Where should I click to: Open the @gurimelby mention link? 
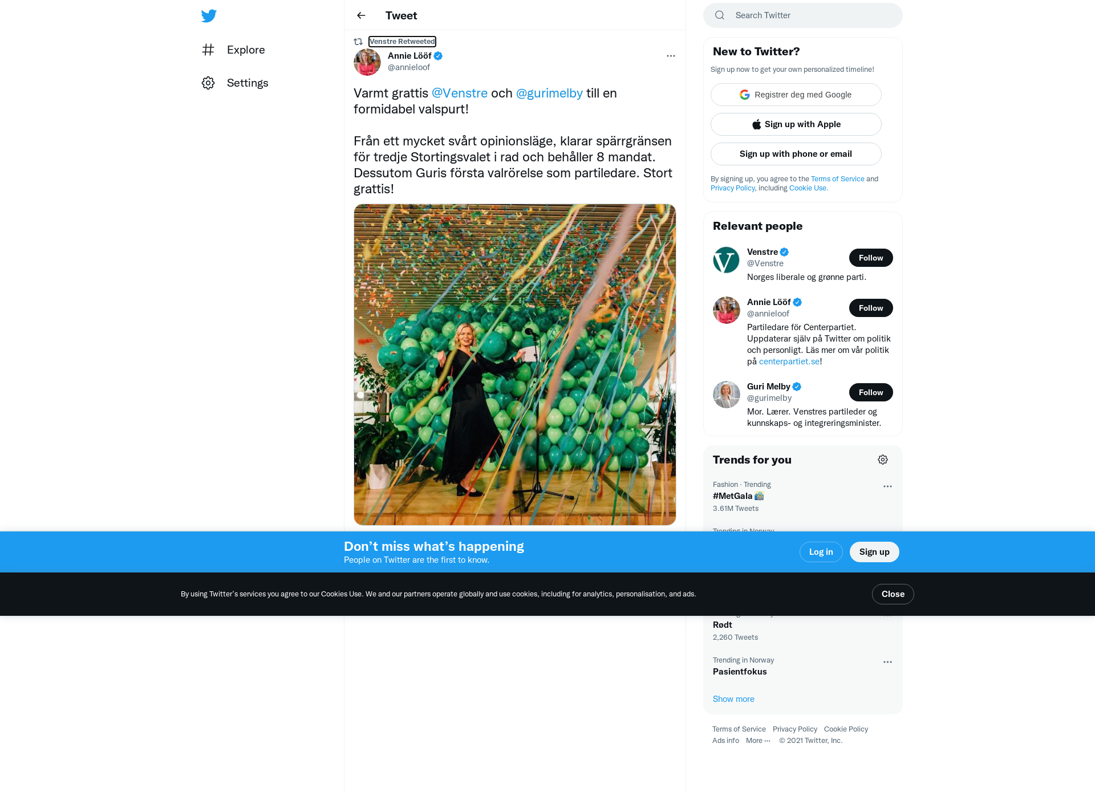click(x=549, y=93)
